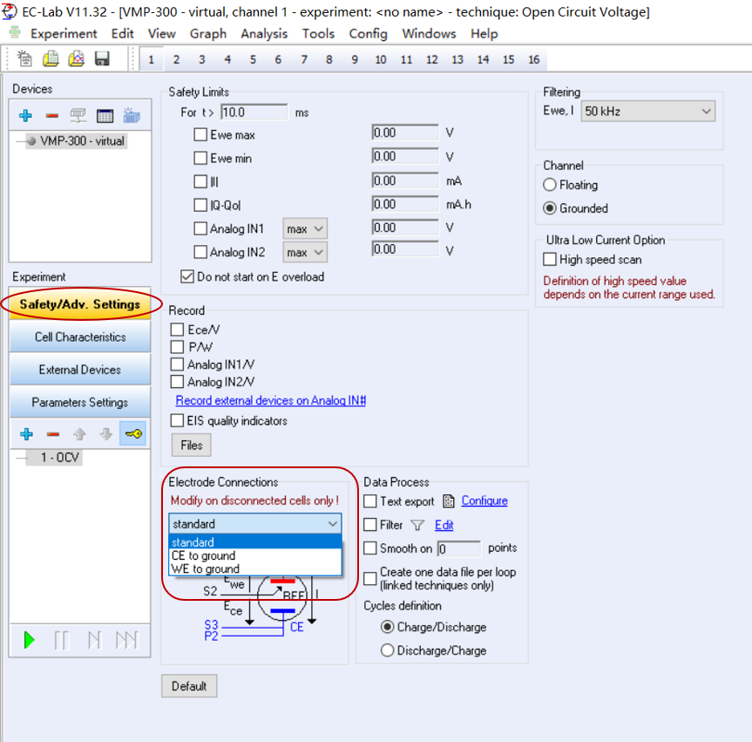This screenshot has height=742, width=752.
Task: Open the Analysis menu
Action: pyautogui.click(x=264, y=34)
